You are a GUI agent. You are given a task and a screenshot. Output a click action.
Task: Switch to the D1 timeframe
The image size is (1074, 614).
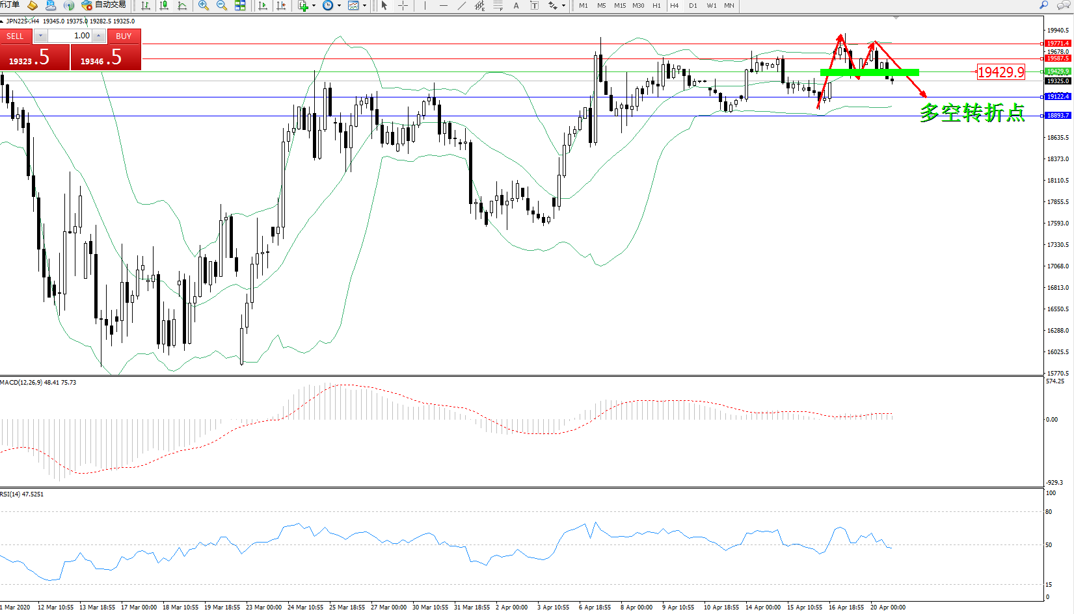tap(693, 6)
